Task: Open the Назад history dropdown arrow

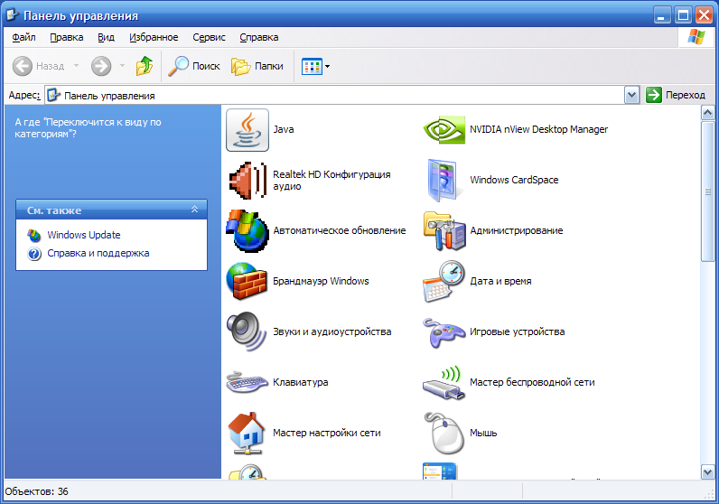Action: 76,66
